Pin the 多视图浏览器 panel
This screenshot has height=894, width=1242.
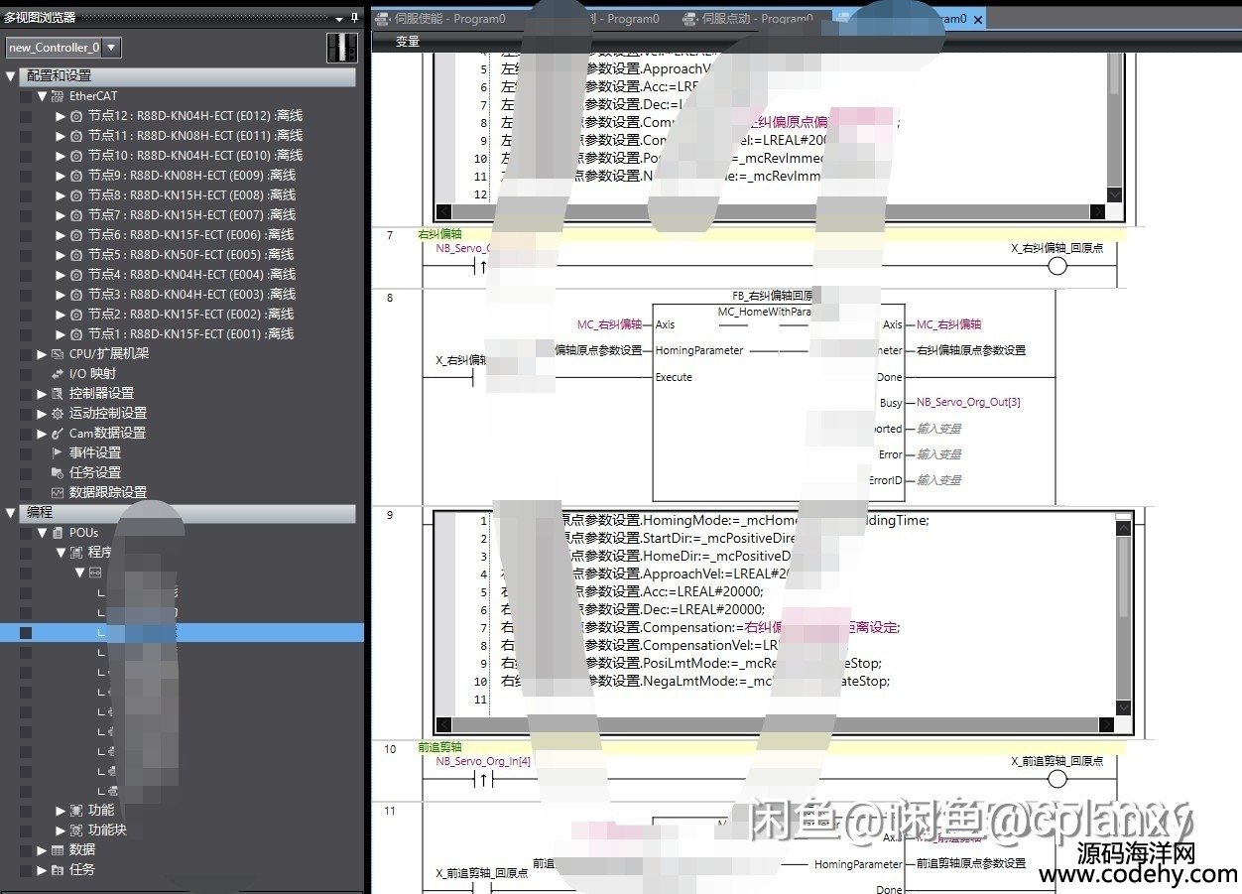pyautogui.click(x=354, y=18)
